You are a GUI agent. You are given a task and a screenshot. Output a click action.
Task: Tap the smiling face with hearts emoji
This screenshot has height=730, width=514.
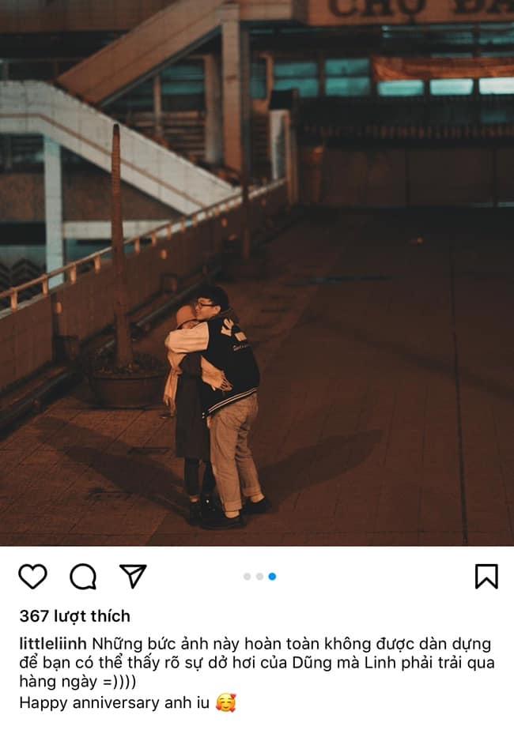click(225, 702)
